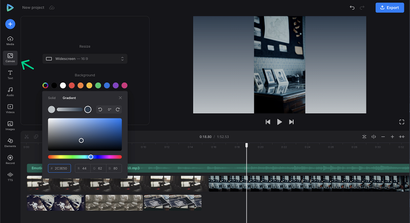Redo the last action
The width and height of the screenshot is (410, 223).
pos(362,8)
